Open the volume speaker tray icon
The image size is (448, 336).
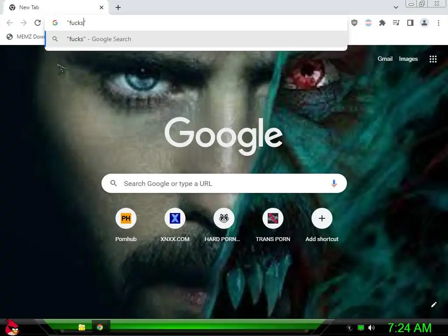371,328
